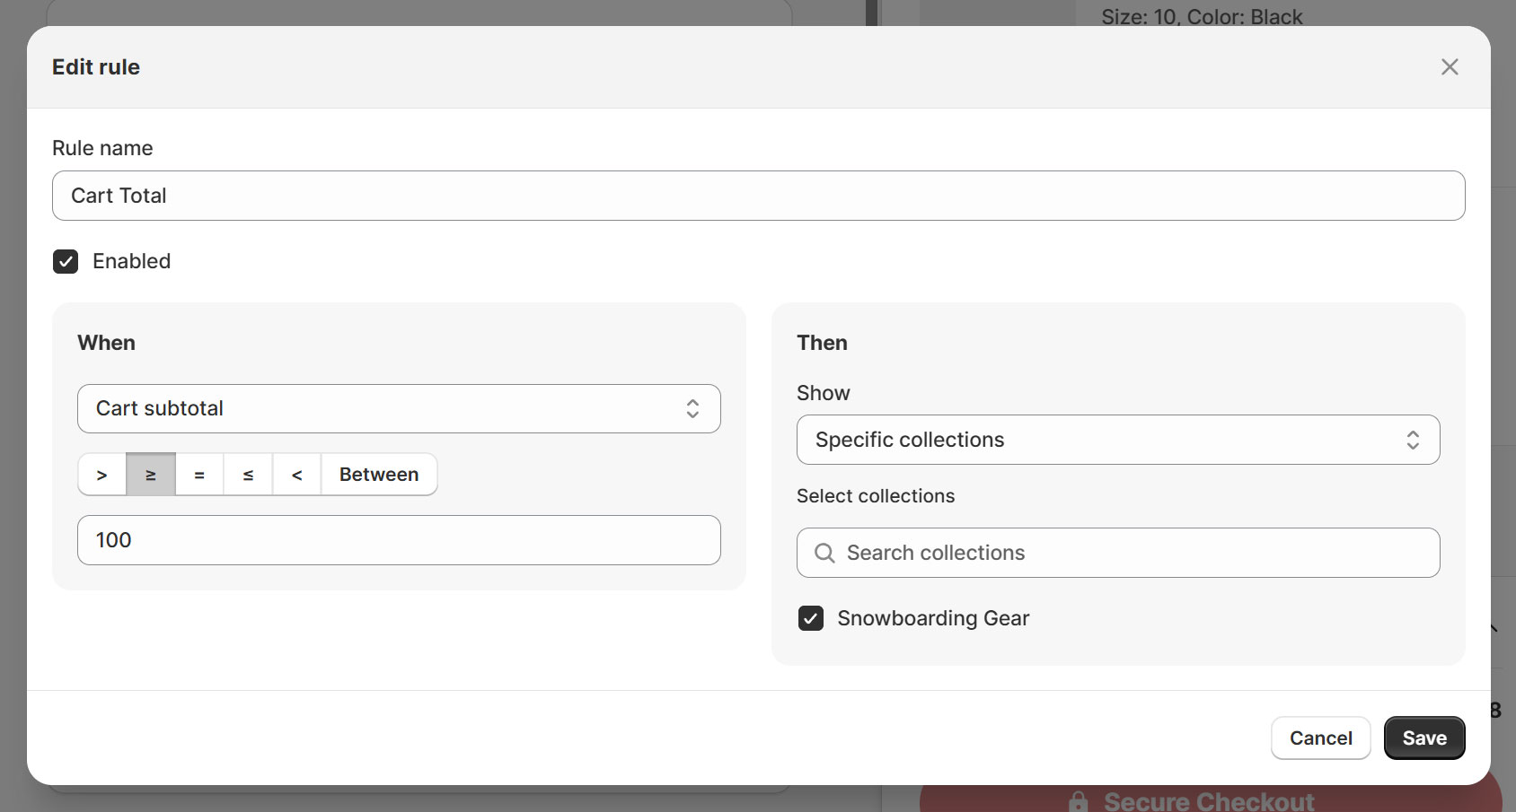Select the greater-than-or-equal (≥) operator
Viewport: 1516px width, 812px height.
(x=151, y=475)
